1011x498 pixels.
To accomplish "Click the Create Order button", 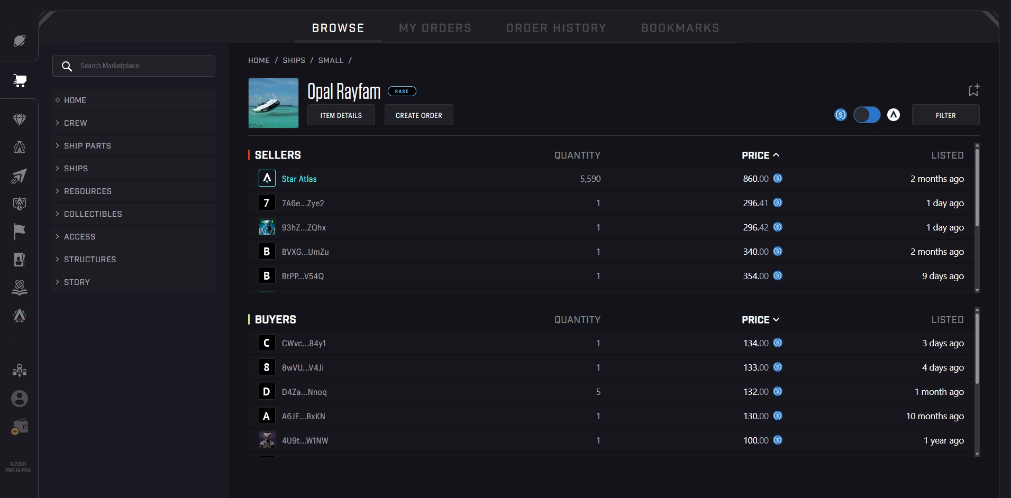I will (x=418, y=115).
